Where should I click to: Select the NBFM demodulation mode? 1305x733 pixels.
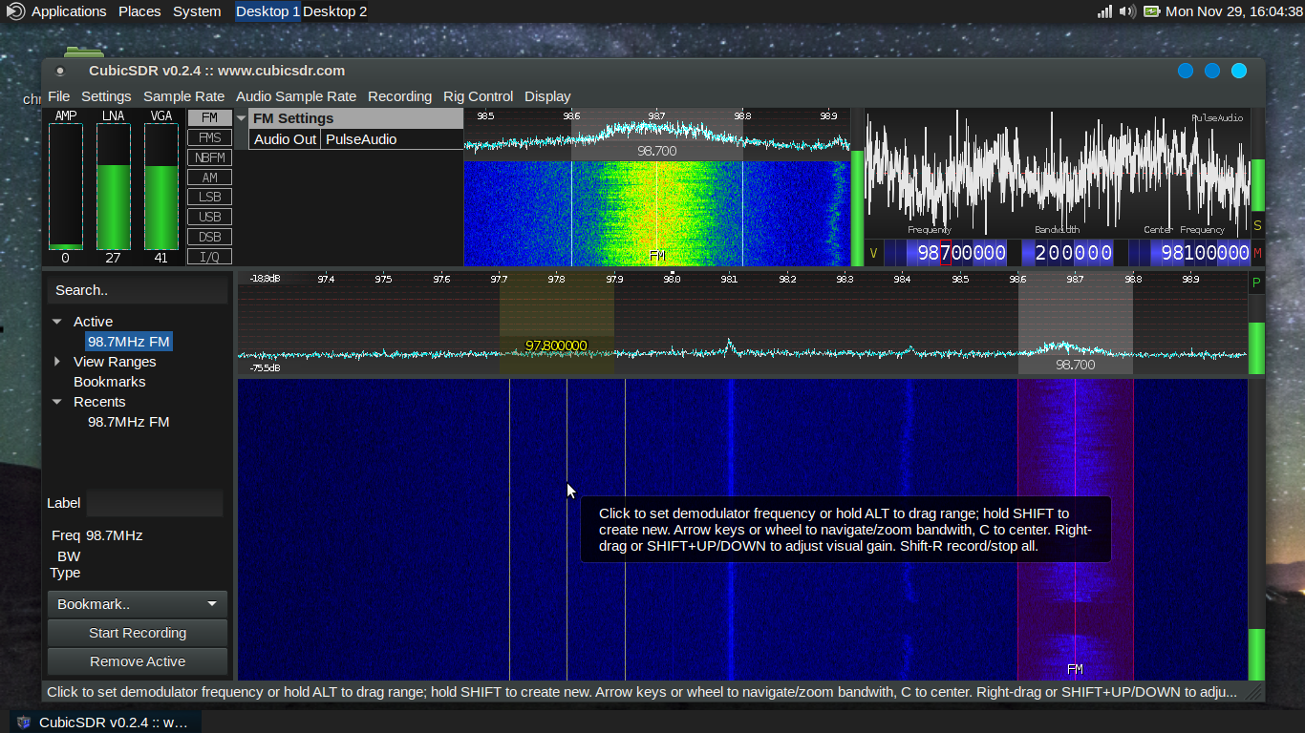click(x=208, y=157)
